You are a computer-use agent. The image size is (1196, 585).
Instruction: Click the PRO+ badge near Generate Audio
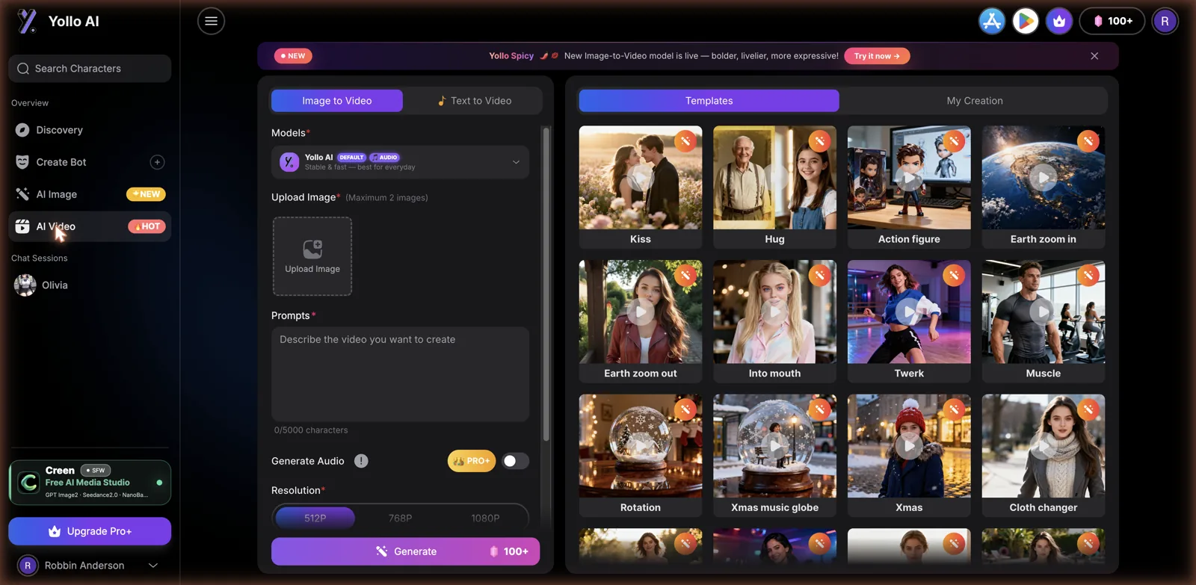coord(472,461)
